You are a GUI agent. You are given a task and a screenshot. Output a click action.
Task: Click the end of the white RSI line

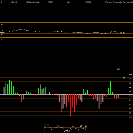[x=118, y=34]
